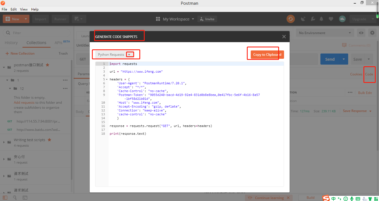Expand the 安心付 collection
Viewport: 379px width, 201px height.
[4, 159]
